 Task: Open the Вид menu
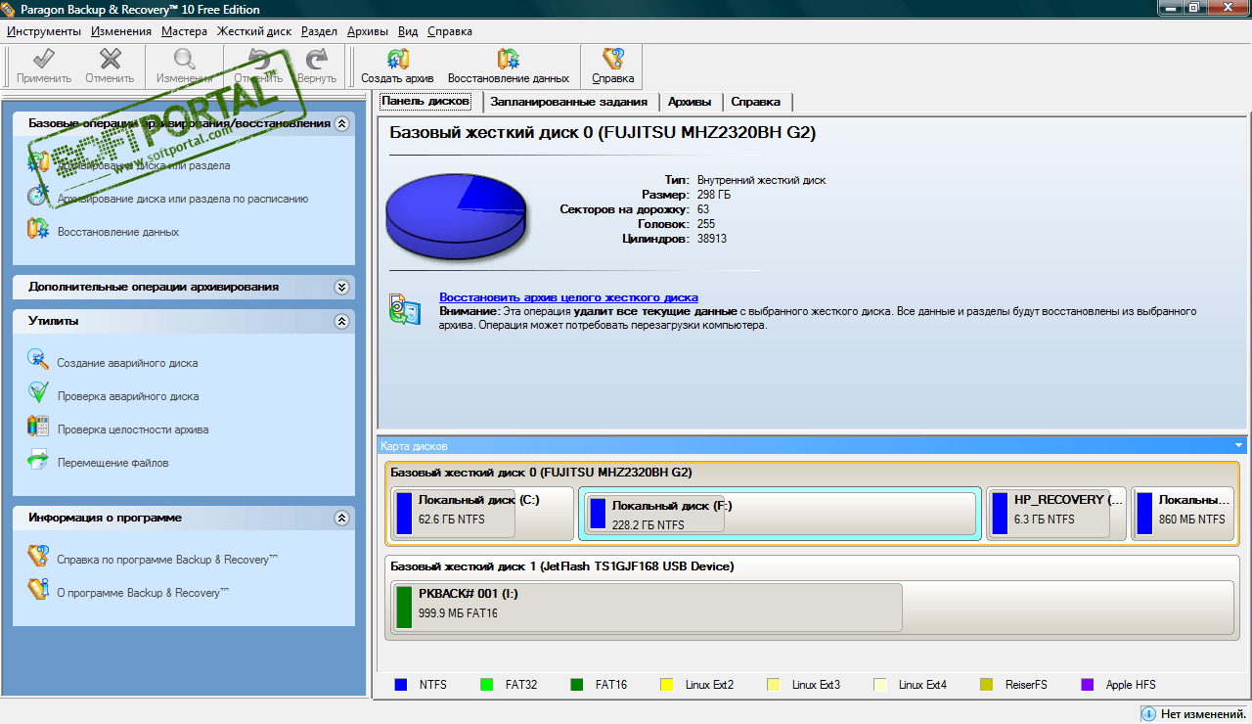(408, 31)
